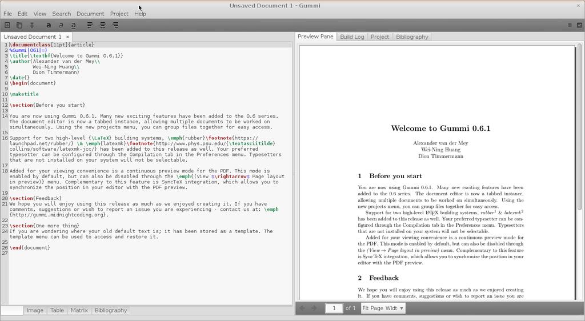Switch to the Build Log tab
This screenshot has width=585, height=321.
pos(352,37)
